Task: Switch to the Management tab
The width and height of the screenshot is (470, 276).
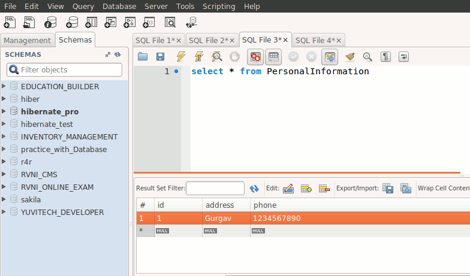Action: click(x=28, y=40)
